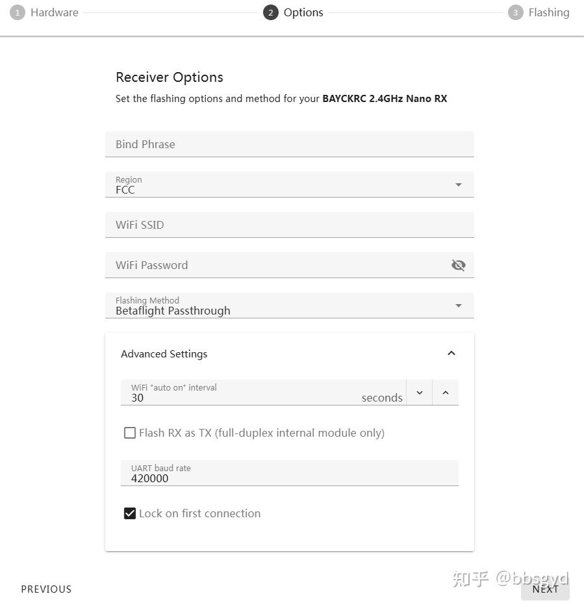Click the WiFi Password input field
584x605 pixels.
(x=276, y=265)
